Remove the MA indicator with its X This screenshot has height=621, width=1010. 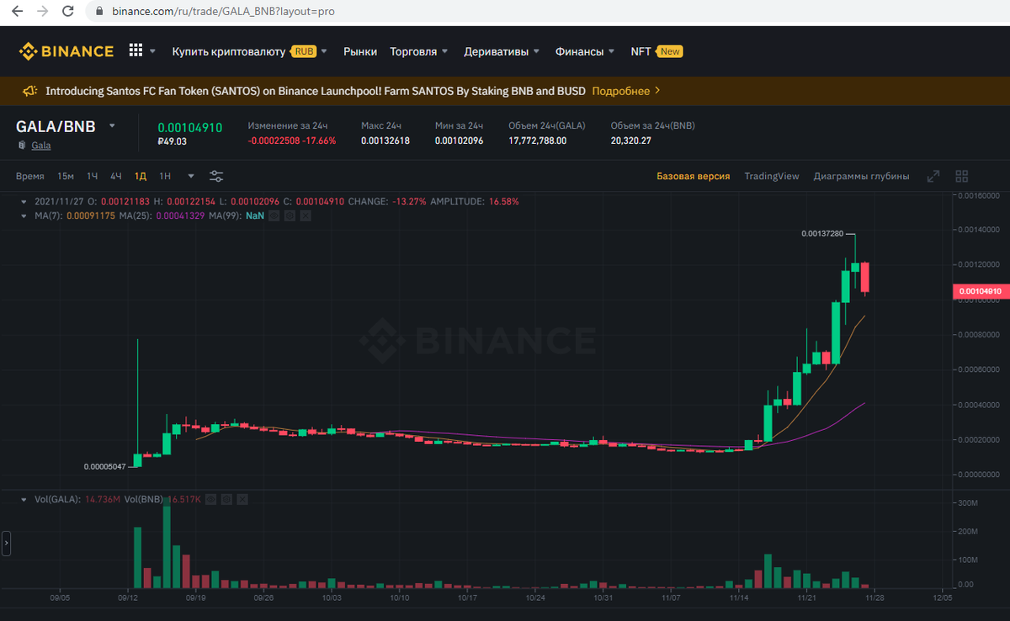[x=305, y=216]
